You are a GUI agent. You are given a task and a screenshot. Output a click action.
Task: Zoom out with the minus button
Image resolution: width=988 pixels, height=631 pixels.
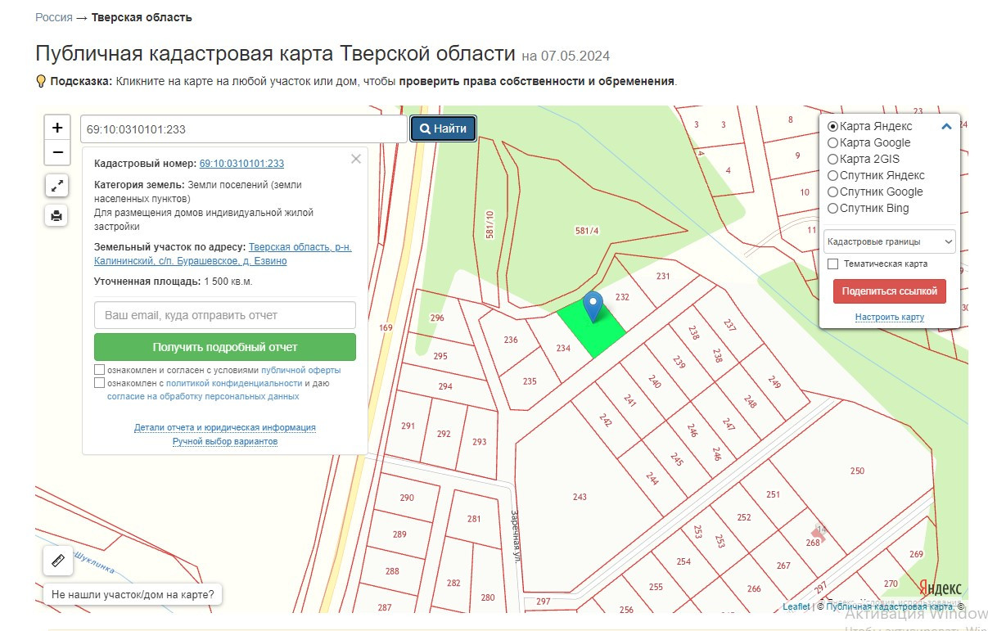click(x=57, y=152)
